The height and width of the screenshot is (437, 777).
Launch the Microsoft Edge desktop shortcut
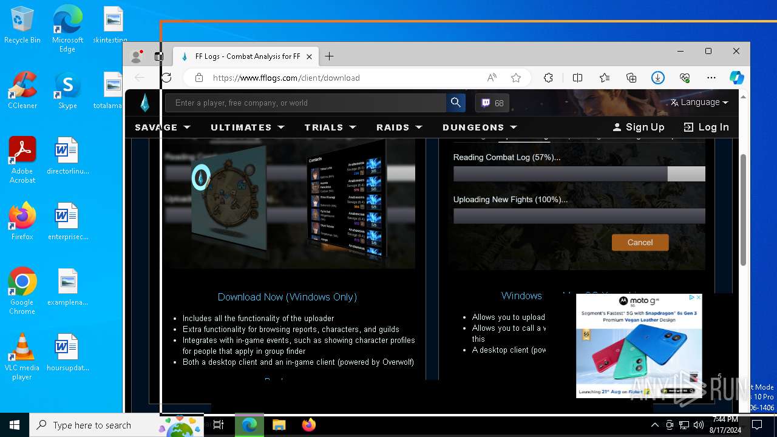67,29
